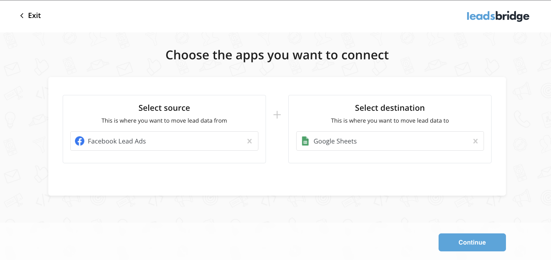Remove the Google Sheets destination selection
The width and height of the screenshot is (551, 260).
(475, 141)
